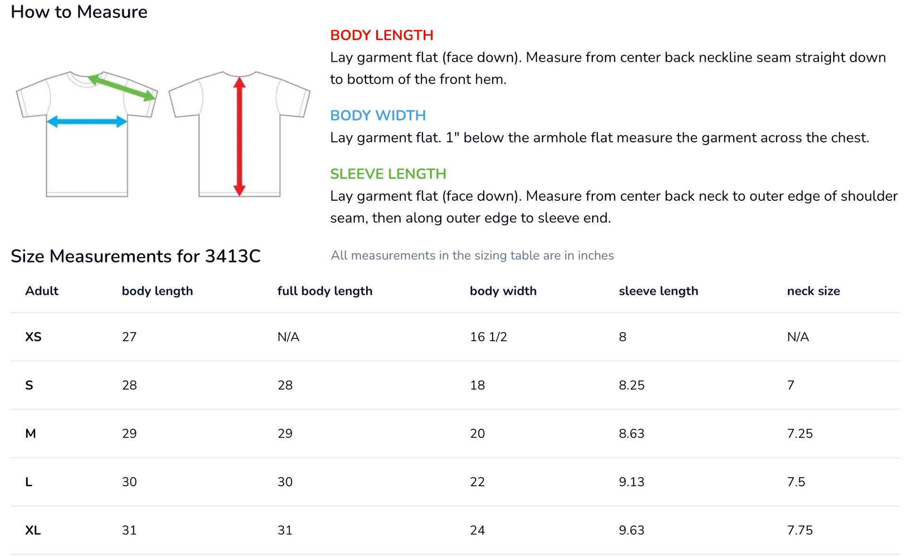Select the M size row label
The image size is (918, 556).
point(31,433)
